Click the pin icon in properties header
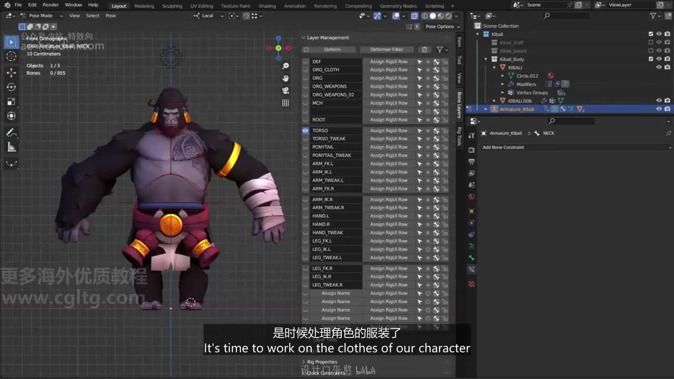Viewport: 674px width, 379px height. pyautogui.click(x=669, y=133)
